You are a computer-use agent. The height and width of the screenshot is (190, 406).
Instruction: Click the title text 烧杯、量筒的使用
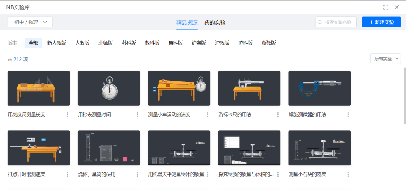point(97,174)
